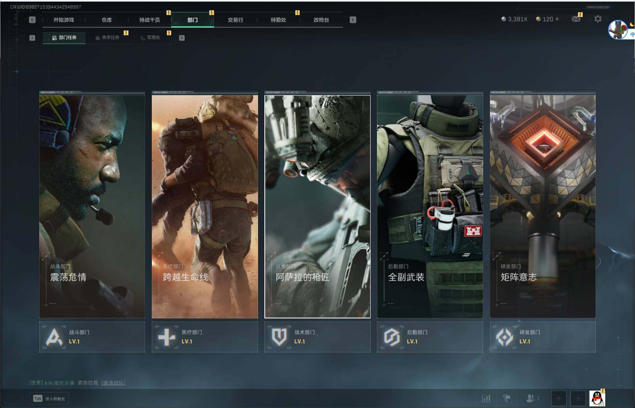Viewport: 635px width, 408px height.
Task: Open the QQ penguin icon
Action: (x=597, y=398)
